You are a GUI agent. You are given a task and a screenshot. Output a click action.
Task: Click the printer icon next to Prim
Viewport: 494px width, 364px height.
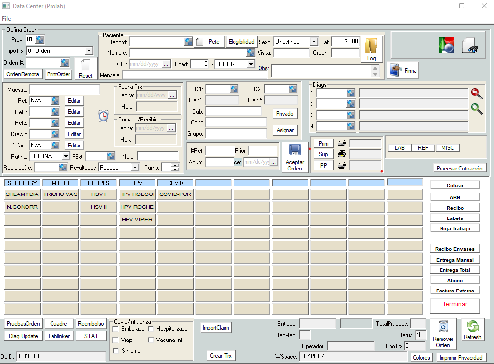click(342, 143)
